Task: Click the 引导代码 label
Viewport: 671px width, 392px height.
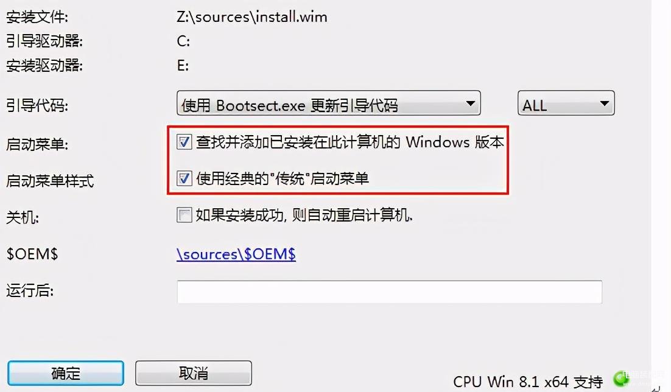Action: [37, 105]
